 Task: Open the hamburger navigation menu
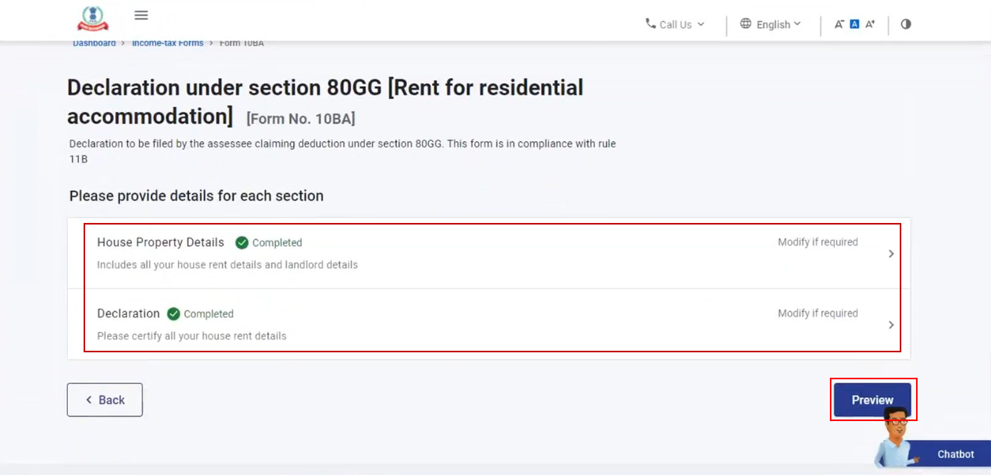pos(141,15)
